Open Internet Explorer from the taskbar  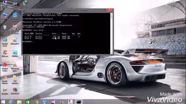tap(11, 102)
